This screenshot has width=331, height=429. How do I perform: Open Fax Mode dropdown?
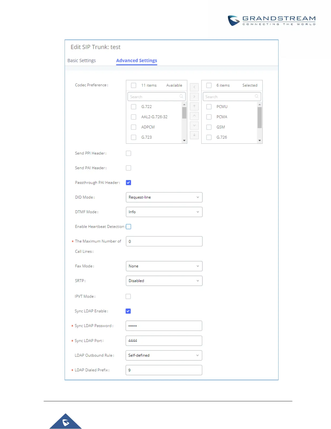tap(164, 266)
